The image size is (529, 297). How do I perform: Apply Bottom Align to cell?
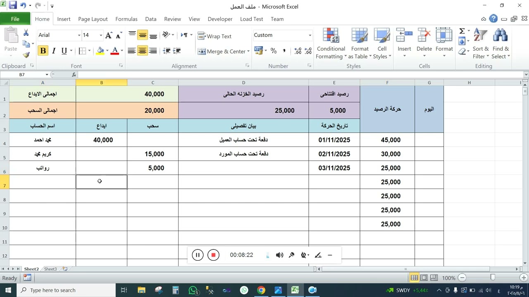[153, 35]
